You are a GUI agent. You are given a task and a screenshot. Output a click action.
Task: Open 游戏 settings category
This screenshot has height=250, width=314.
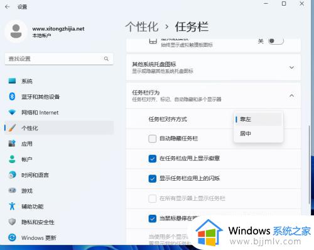(59, 191)
